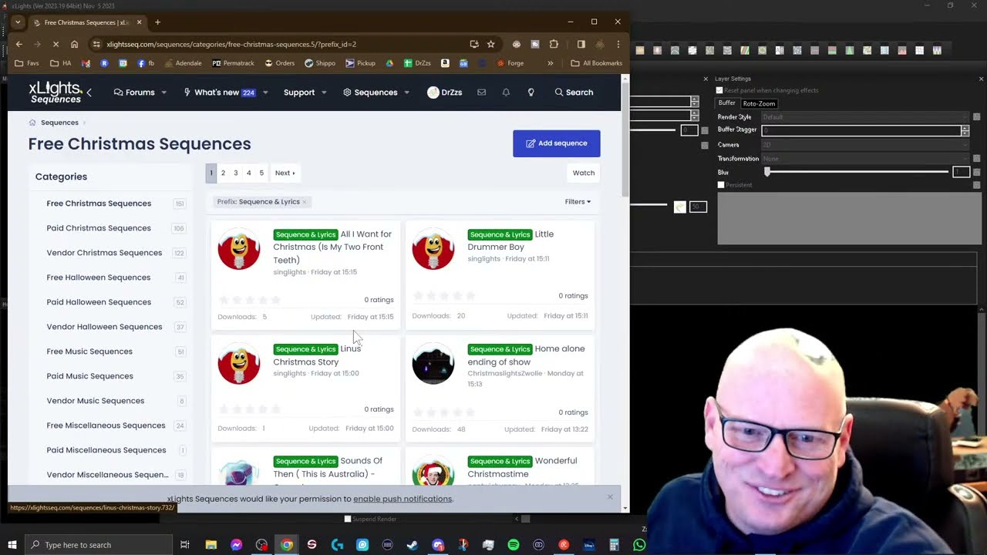Open Steam from the taskbar
Screen dimensions: 987x555
413,545
